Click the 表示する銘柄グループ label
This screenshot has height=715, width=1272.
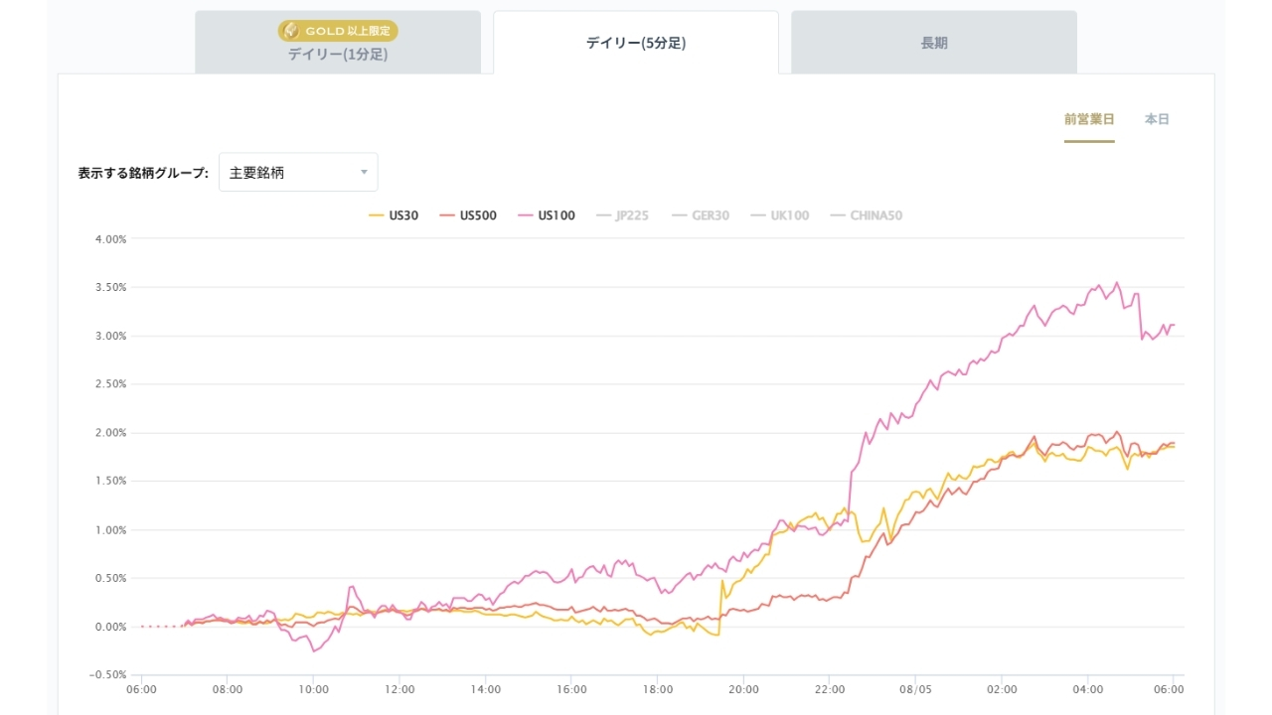point(143,173)
